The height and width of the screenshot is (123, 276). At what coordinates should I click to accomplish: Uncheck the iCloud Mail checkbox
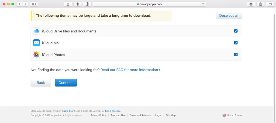pyautogui.click(x=236, y=43)
